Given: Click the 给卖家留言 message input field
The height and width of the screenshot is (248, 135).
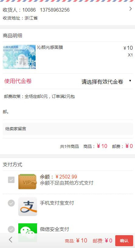Looking at the screenshot, I should [68, 129].
